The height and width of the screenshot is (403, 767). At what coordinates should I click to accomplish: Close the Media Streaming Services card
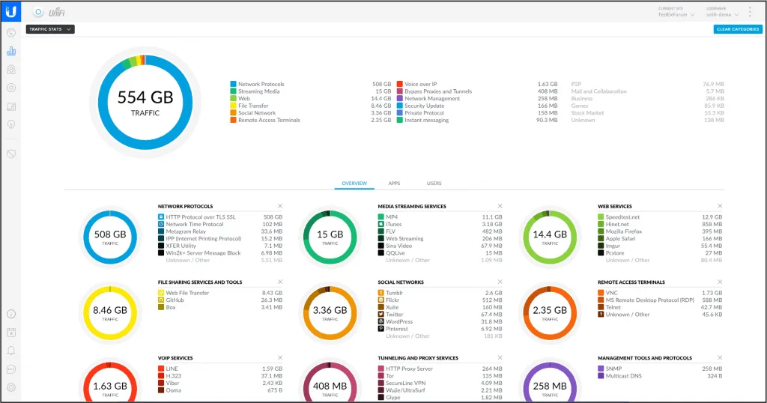pos(500,206)
